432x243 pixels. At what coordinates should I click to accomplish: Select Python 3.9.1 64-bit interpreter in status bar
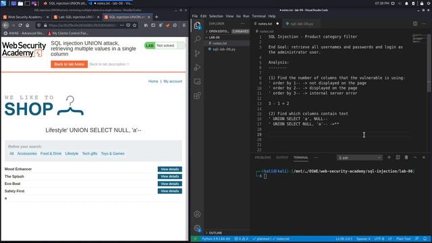click(x=215, y=238)
